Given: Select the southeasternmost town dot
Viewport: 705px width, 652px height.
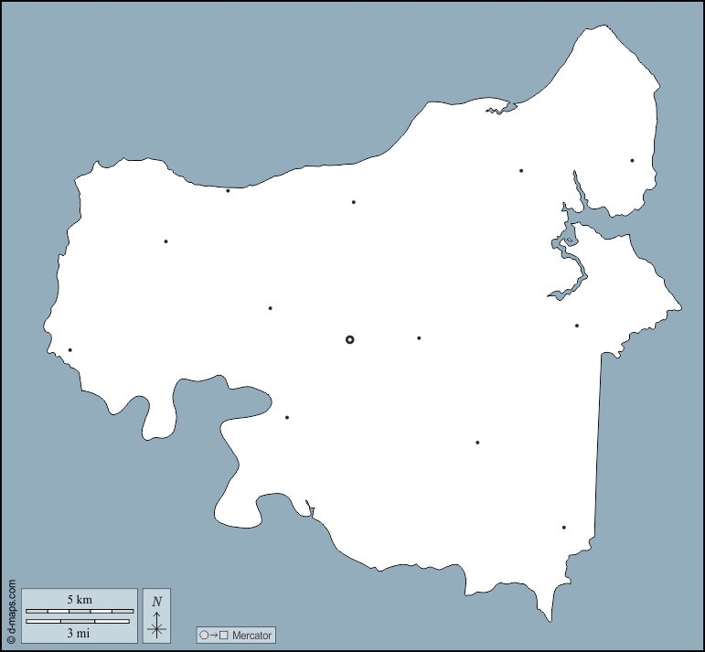Looking at the screenshot, I should tap(563, 528).
